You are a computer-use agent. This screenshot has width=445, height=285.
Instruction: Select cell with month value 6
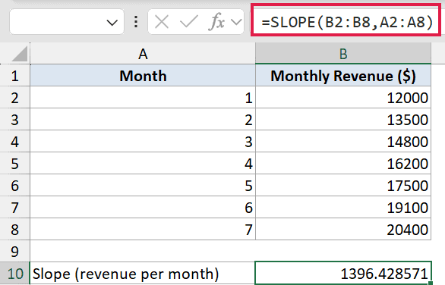coord(143,208)
